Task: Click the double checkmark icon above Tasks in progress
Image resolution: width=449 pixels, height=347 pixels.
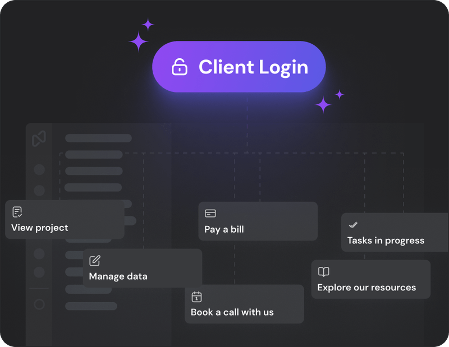Action: pos(353,225)
